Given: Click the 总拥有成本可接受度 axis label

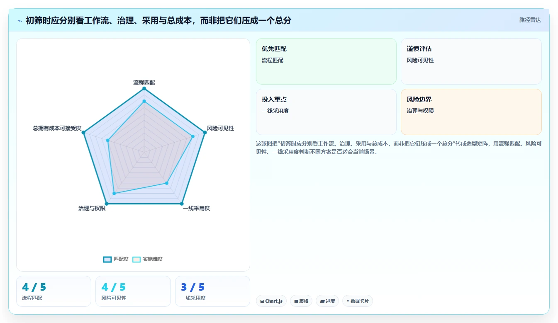Looking at the screenshot, I should 57,128.
